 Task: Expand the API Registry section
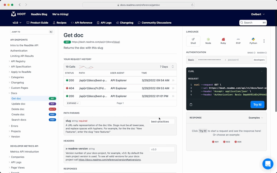click(x=17, y=61)
